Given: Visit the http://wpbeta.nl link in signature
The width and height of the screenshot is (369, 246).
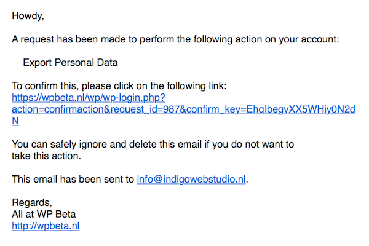Looking at the screenshot, I should tap(46, 226).
